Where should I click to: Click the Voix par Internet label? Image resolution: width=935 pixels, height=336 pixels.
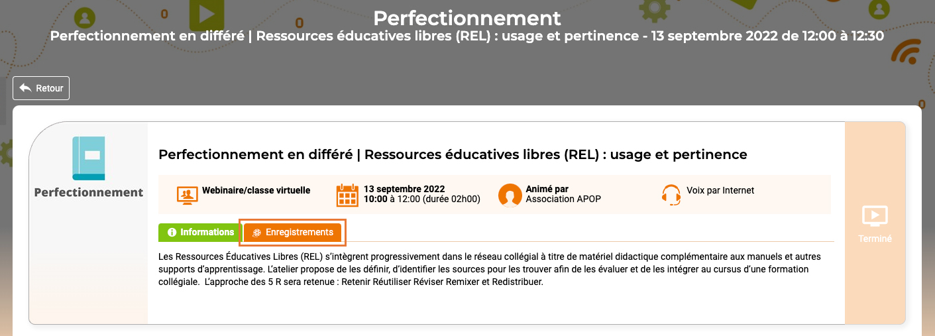point(720,190)
